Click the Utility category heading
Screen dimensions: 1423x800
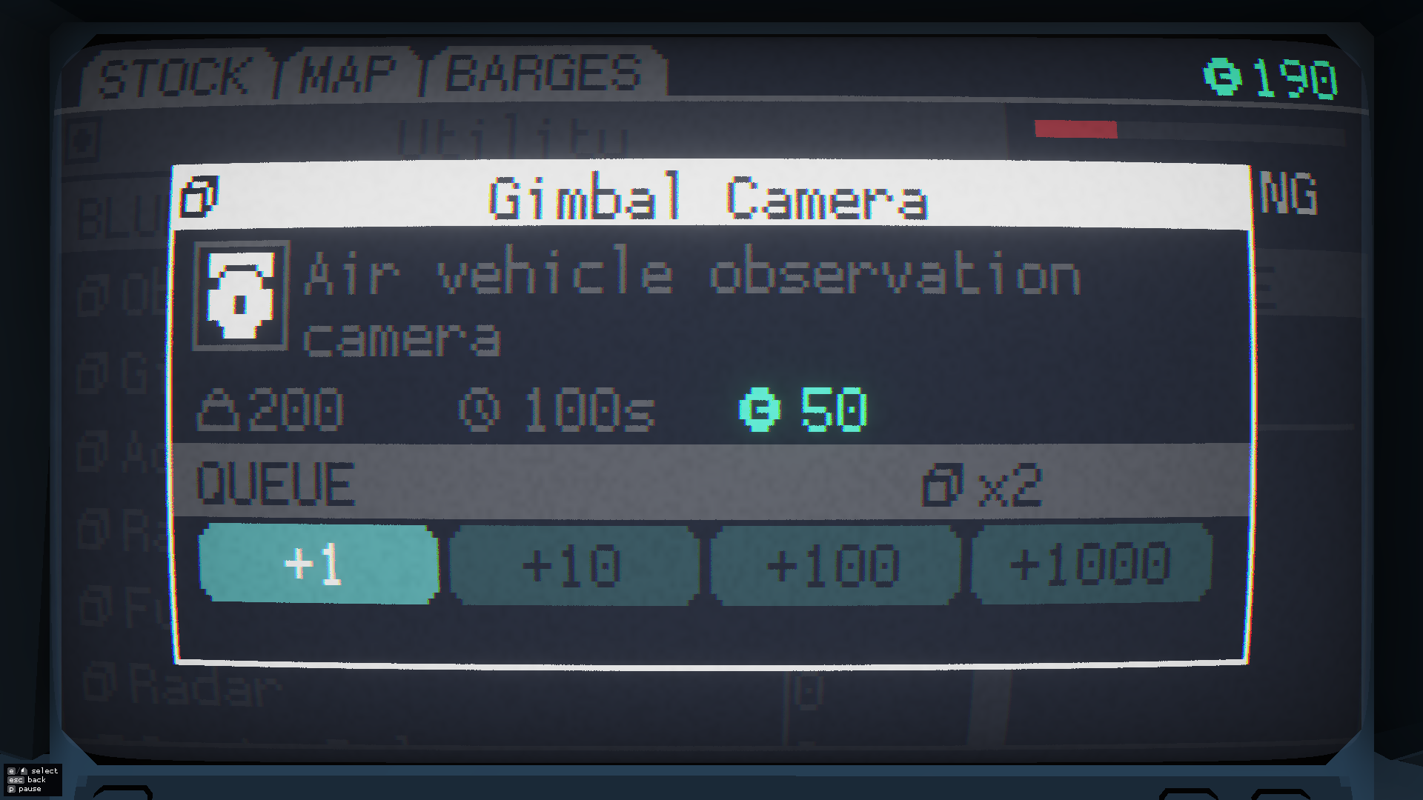(514, 138)
